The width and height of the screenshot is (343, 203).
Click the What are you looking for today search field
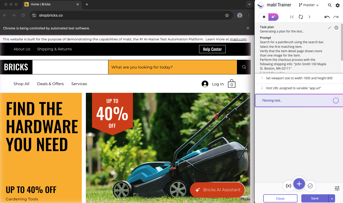coord(173,67)
